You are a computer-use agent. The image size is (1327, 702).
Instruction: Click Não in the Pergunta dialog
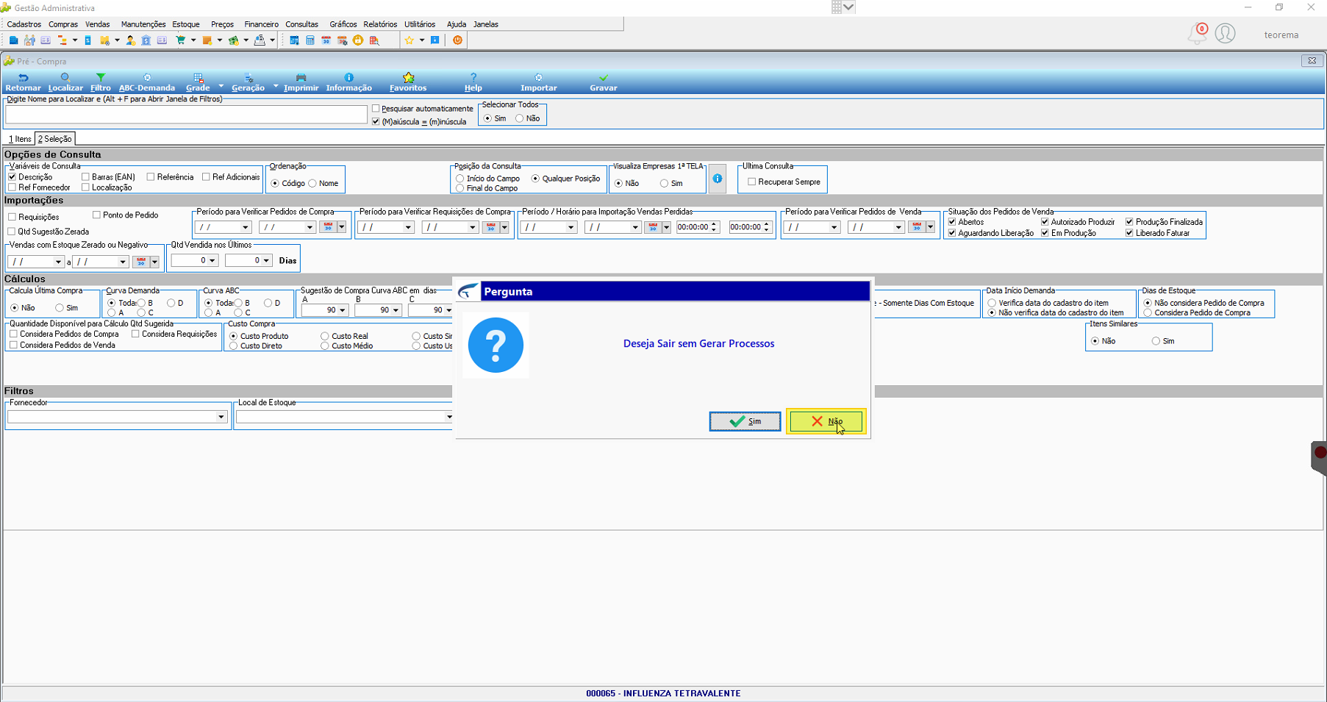coord(826,421)
